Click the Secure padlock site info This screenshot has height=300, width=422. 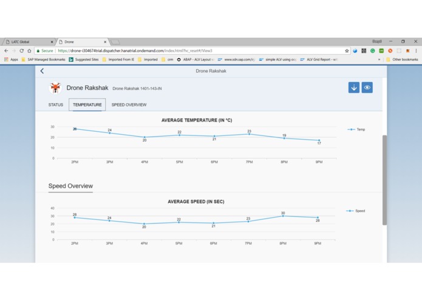(45, 50)
